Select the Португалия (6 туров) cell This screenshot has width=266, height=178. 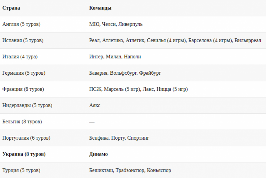point(26,138)
